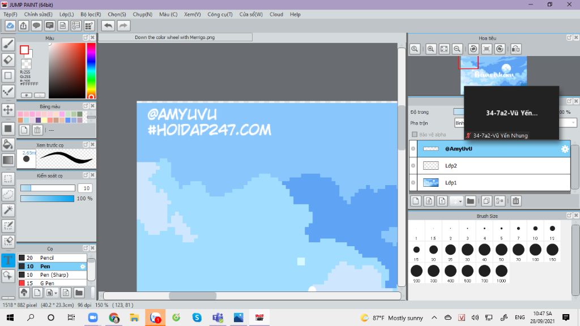Delete palette color with trash icon
The width and height of the screenshot is (580, 326).
click(x=37, y=130)
